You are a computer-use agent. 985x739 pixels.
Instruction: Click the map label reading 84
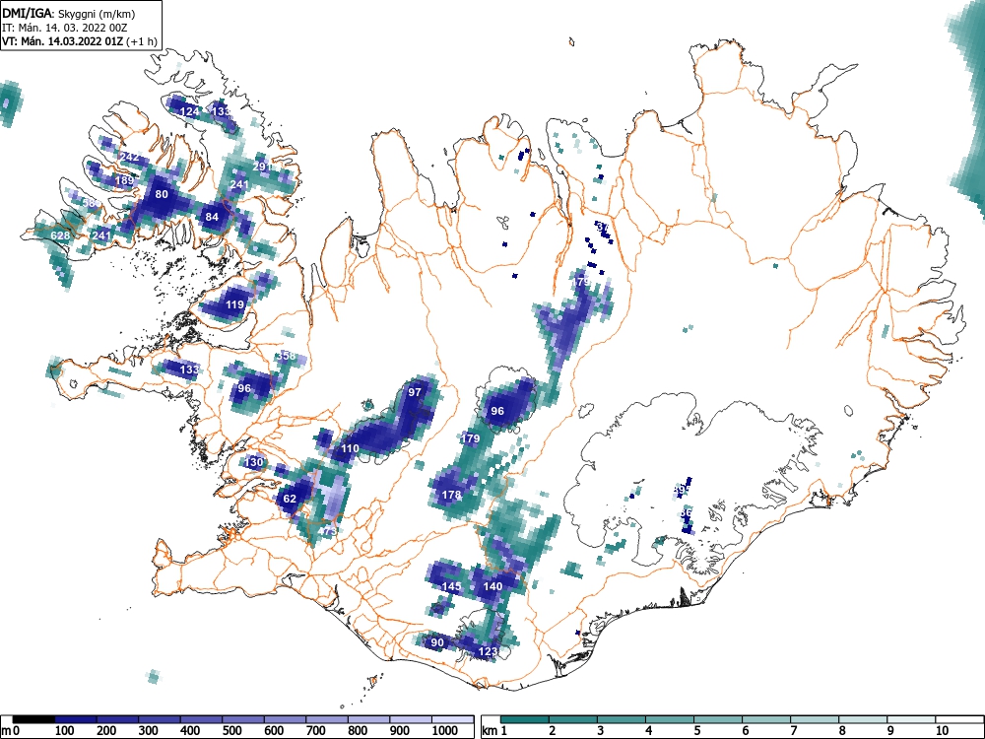coord(212,217)
